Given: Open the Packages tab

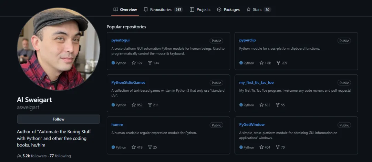Looking at the screenshot, I should click(228, 10).
